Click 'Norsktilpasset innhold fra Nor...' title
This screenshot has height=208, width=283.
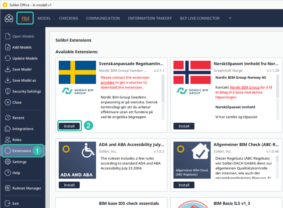point(246,64)
